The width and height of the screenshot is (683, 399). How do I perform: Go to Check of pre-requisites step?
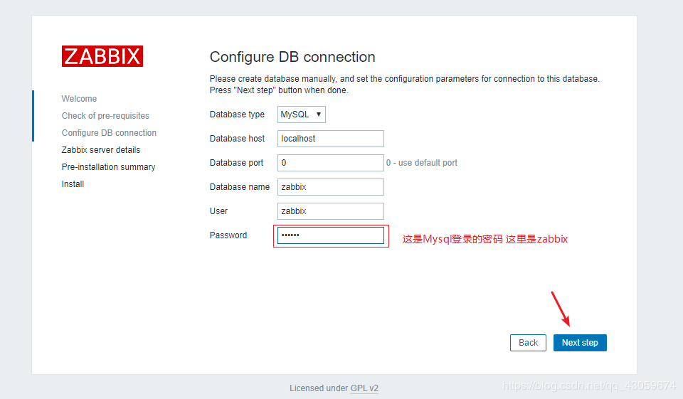pyautogui.click(x=105, y=116)
